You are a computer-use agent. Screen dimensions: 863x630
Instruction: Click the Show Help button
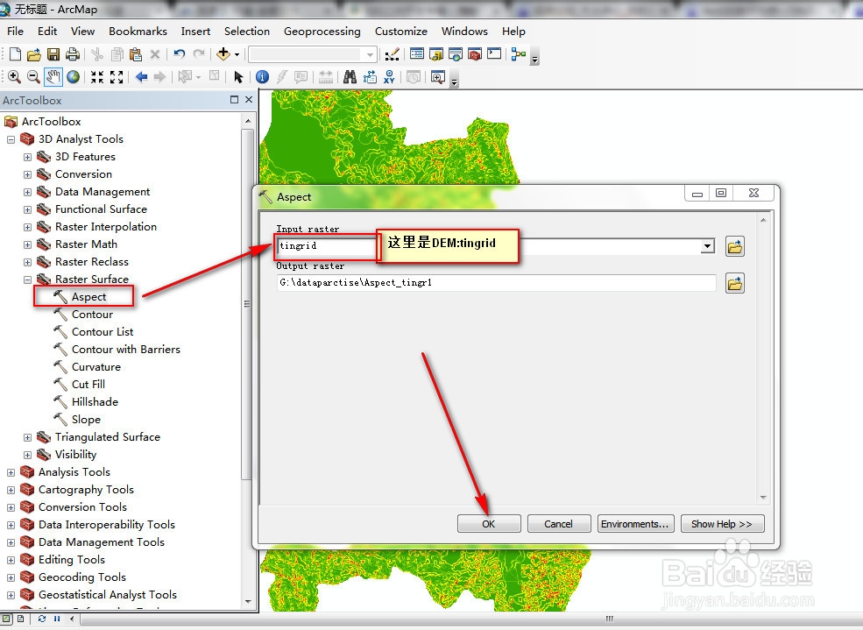(x=722, y=524)
